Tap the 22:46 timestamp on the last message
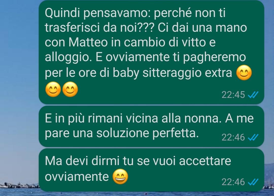Image resolution: width=274 pixels, height=196 pixels. (x=233, y=182)
